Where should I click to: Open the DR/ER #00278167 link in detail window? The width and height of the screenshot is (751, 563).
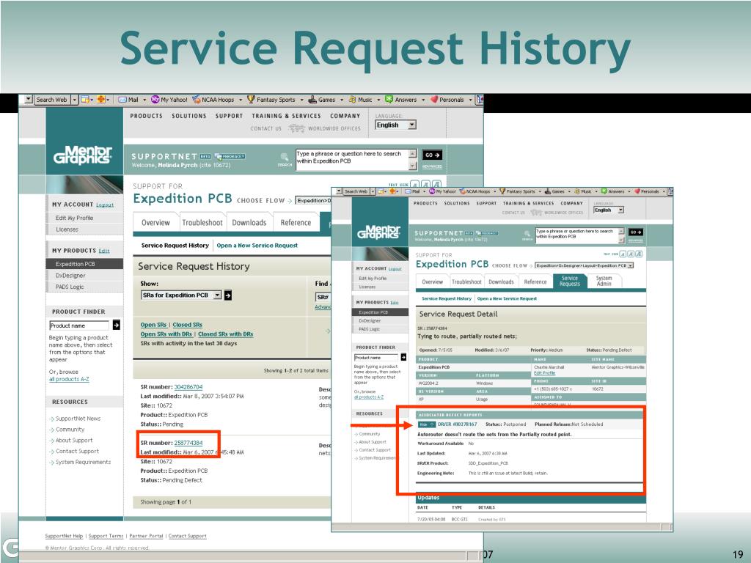tap(458, 424)
